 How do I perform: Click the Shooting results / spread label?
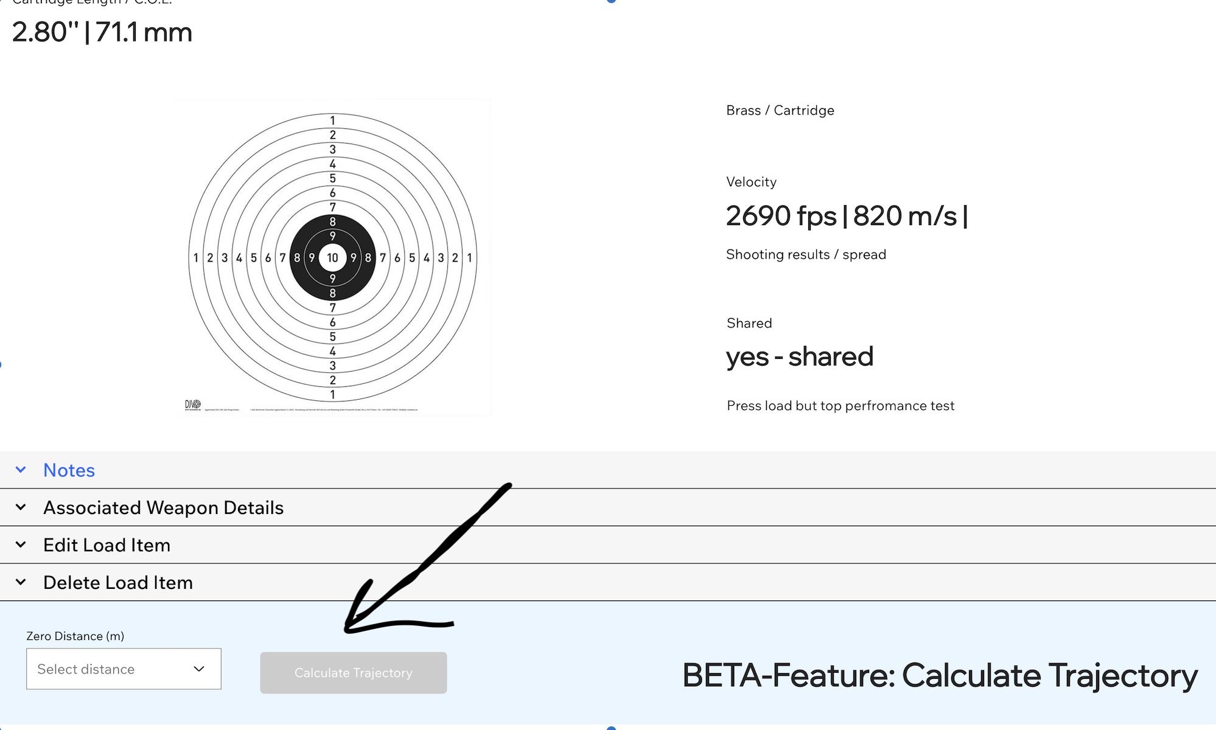pyautogui.click(x=806, y=254)
